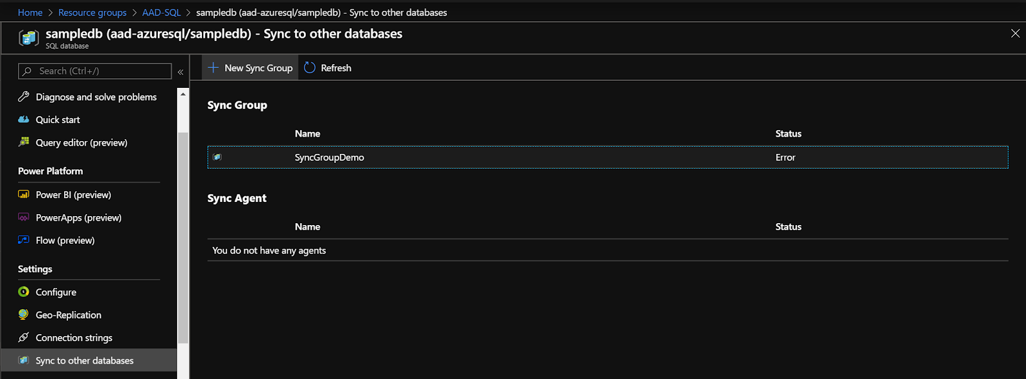Collapse the sidebar using the double chevron
Image resolution: width=1026 pixels, height=379 pixels.
pos(180,72)
